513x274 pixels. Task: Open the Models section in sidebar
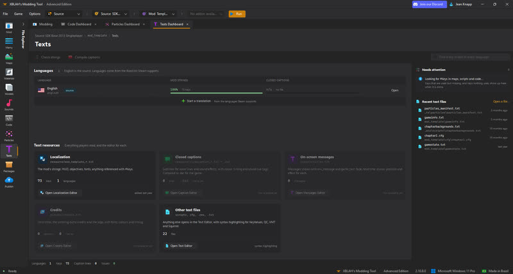coord(9,89)
